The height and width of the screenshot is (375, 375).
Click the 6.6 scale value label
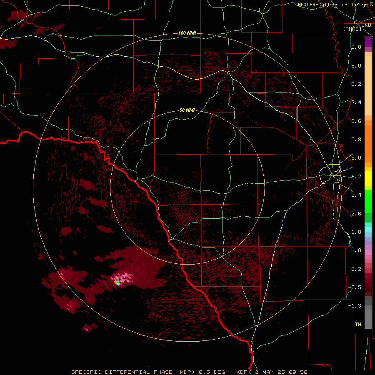coord(356,121)
